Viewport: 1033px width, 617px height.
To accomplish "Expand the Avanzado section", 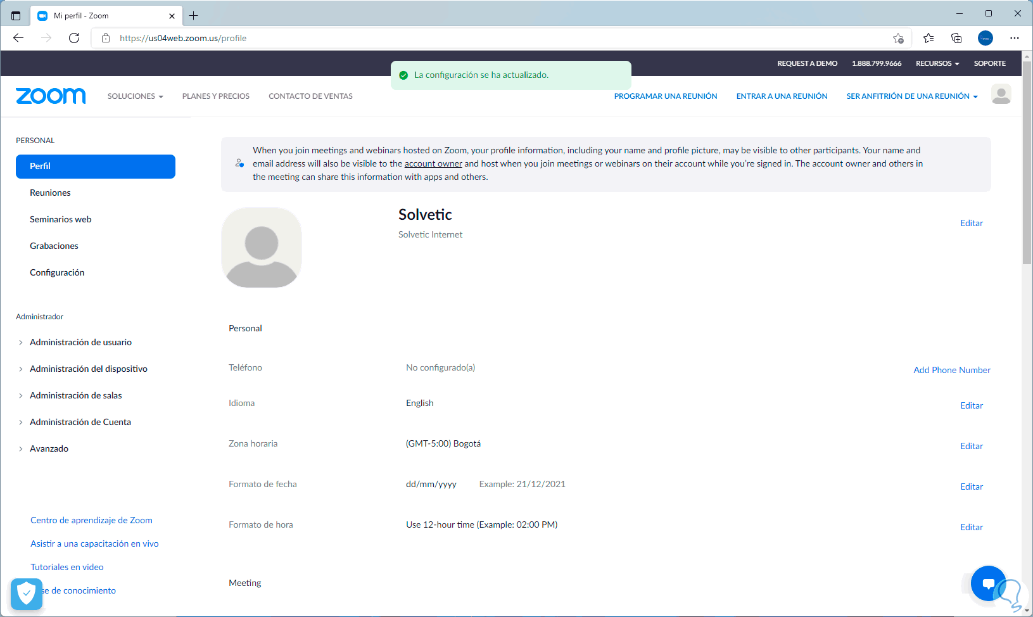I will click(x=49, y=448).
